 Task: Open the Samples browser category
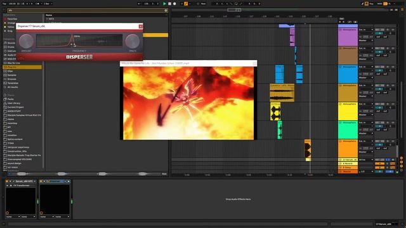coord(11,75)
